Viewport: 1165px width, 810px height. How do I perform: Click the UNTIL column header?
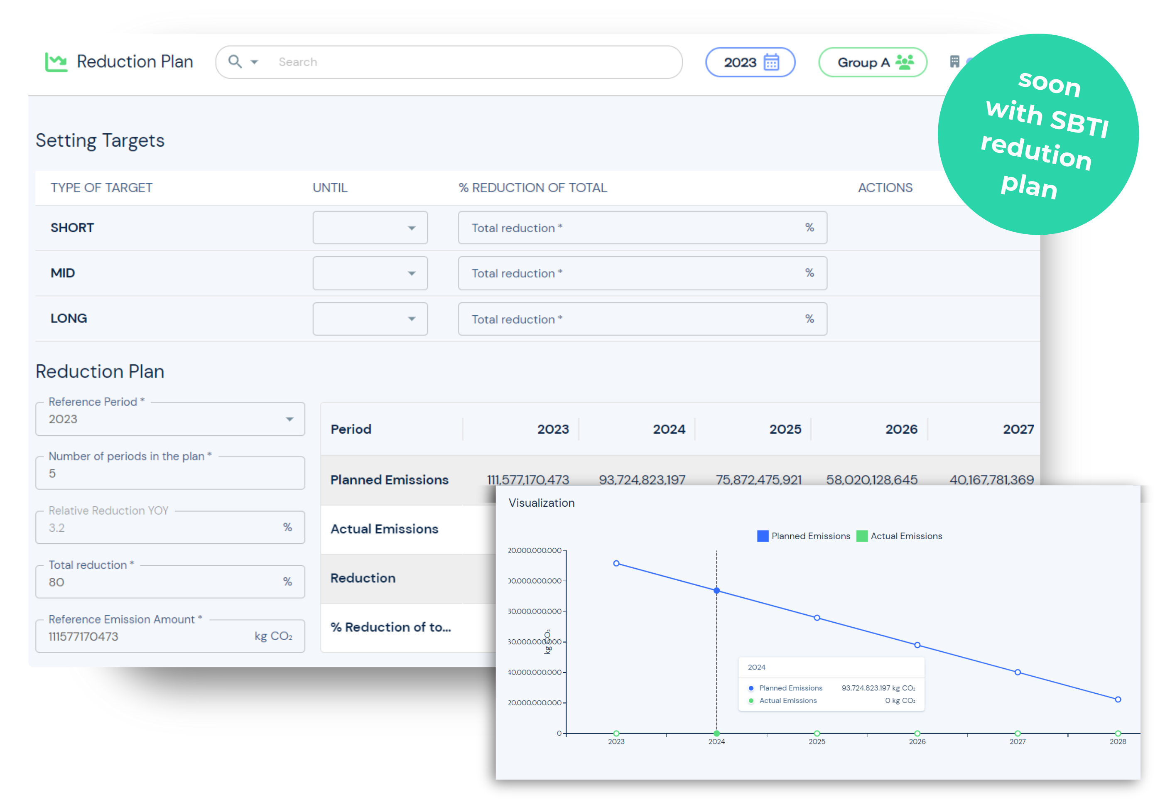pyautogui.click(x=330, y=188)
